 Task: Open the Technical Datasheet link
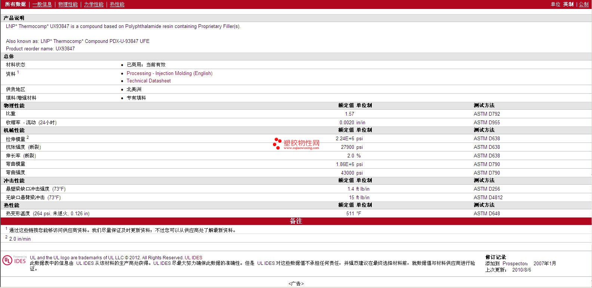tap(148, 81)
